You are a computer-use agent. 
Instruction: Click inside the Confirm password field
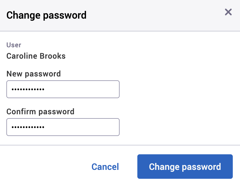point(63,127)
